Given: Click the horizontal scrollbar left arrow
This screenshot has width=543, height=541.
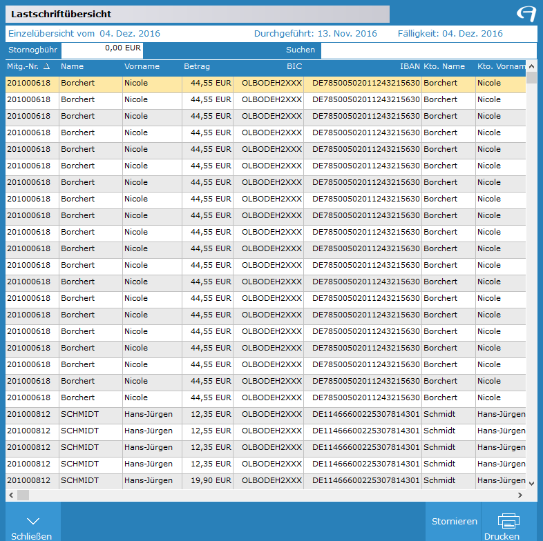Looking at the screenshot, I should click(11, 495).
